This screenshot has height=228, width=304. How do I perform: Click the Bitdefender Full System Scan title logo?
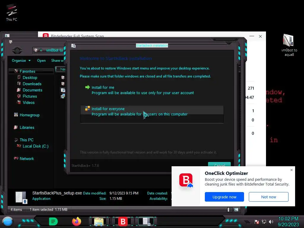click(x=45, y=36)
